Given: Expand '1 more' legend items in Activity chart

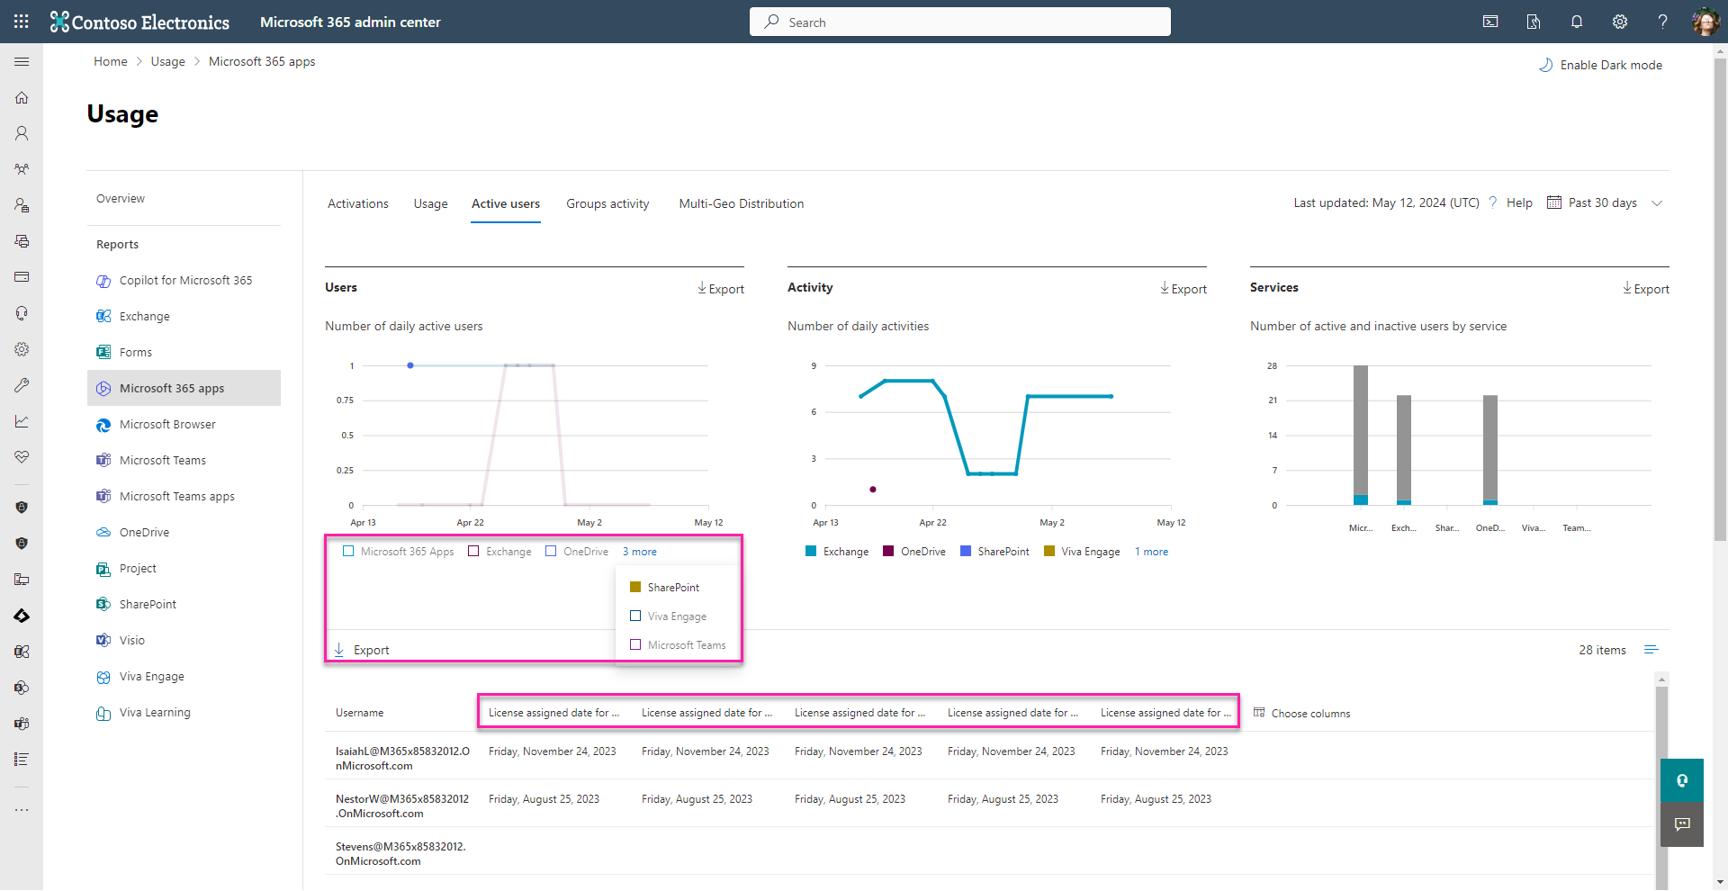Looking at the screenshot, I should tap(1151, 552).
